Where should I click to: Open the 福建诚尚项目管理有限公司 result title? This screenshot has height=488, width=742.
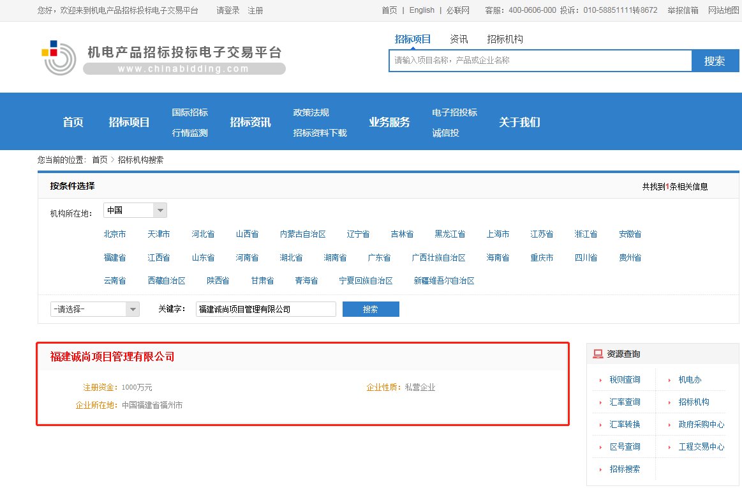[x=112, y=357]
